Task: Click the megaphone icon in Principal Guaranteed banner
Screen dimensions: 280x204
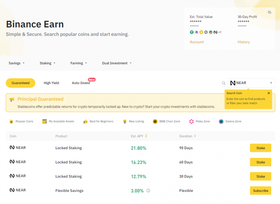Action: pos(12,99)
